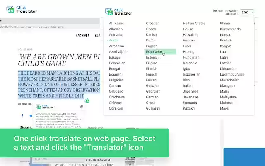Pick Basque in the language list
265x166 pixels.
coord(115,57)
